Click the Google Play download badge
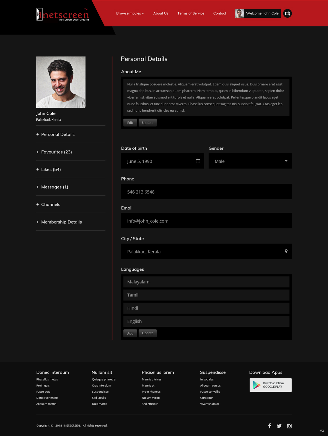The image size is (328, 436). (270, 385)
